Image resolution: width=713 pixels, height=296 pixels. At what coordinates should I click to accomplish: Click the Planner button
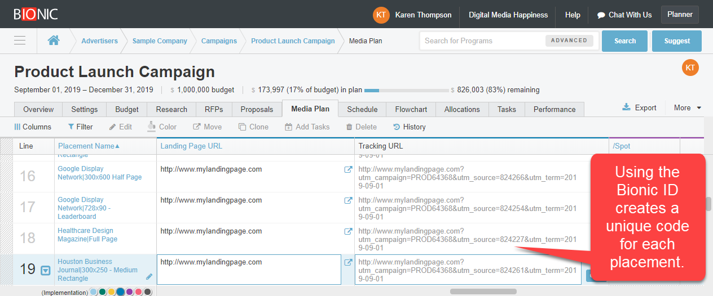(680, 15)
